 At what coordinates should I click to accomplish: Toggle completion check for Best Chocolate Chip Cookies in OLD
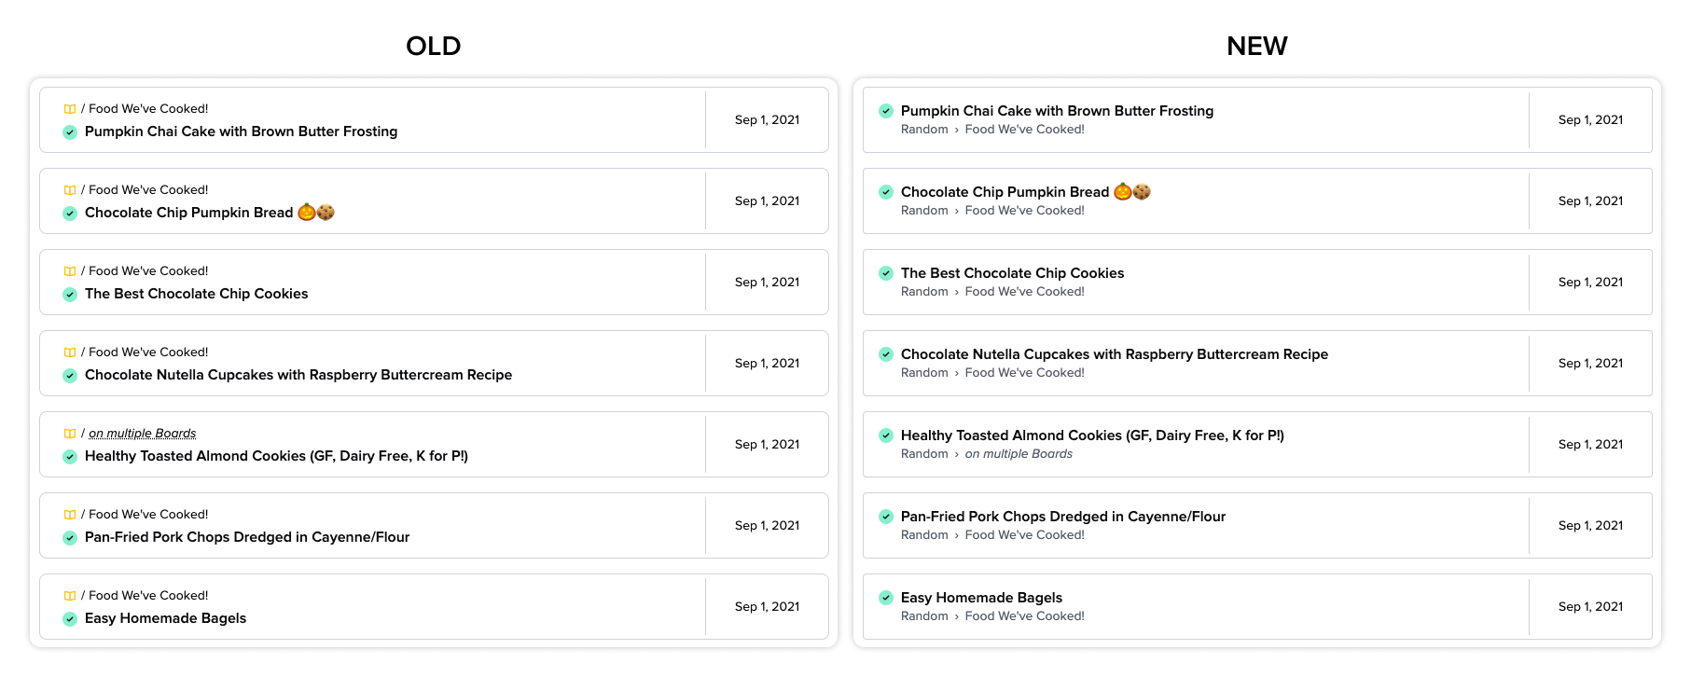[x=70, y=295]
